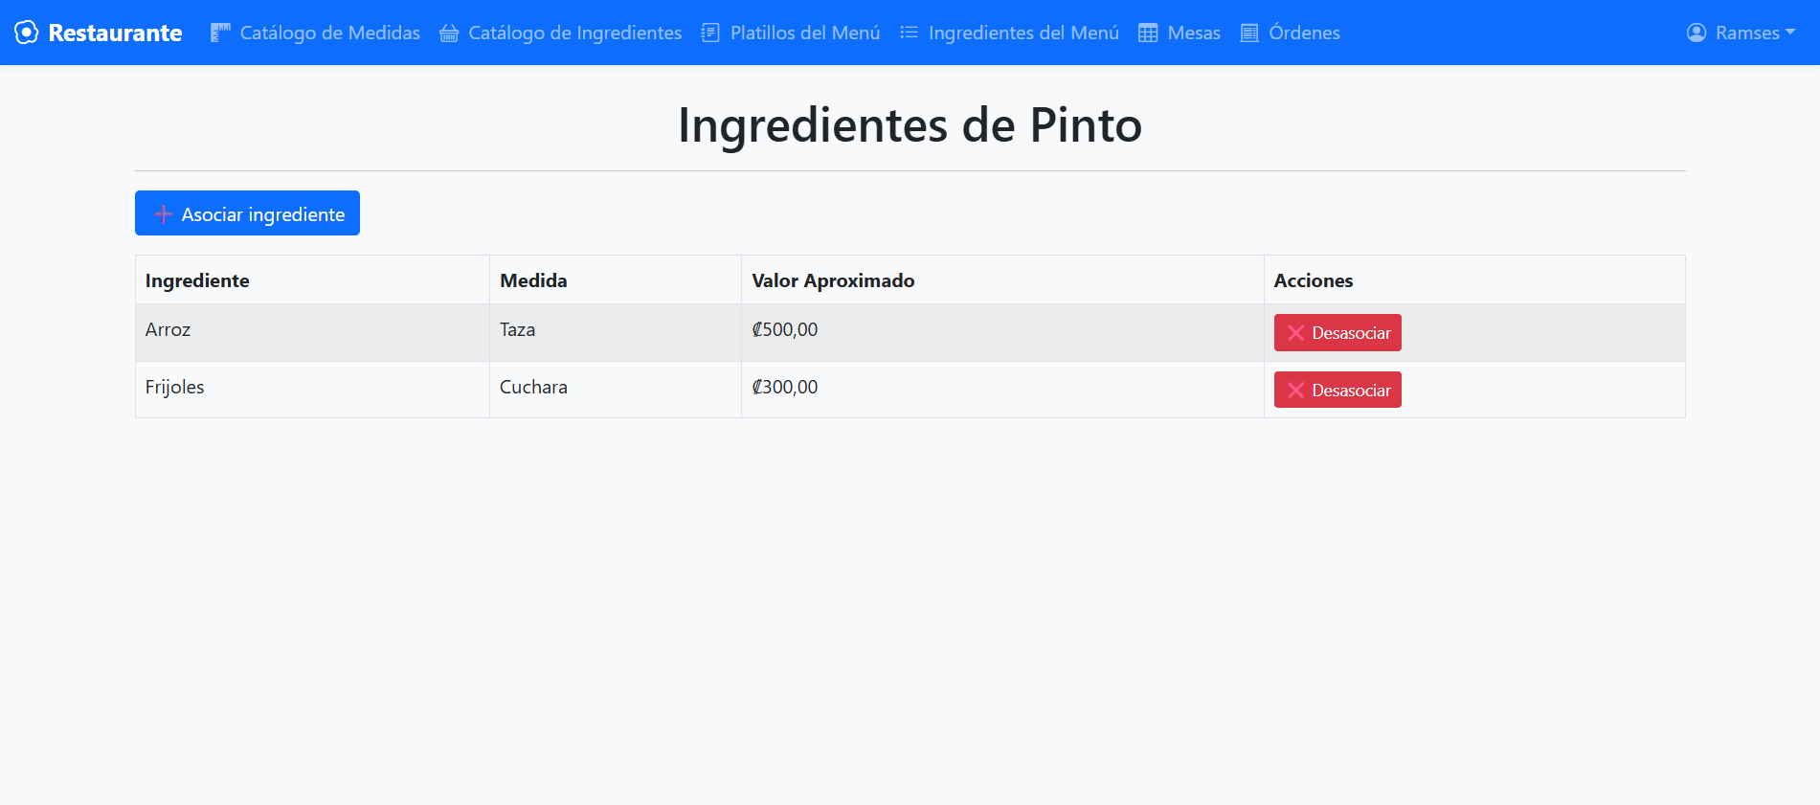Screen dimensions: 1820x805
Task: Click the plus icon on Asociar ingrediente
Action: (x=164, y=214)
